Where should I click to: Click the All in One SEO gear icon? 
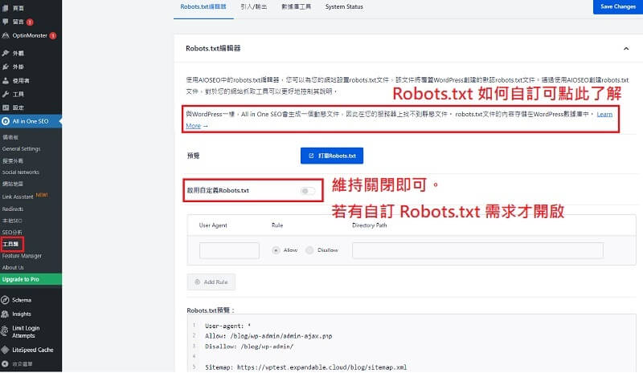[x=6, y=121]
